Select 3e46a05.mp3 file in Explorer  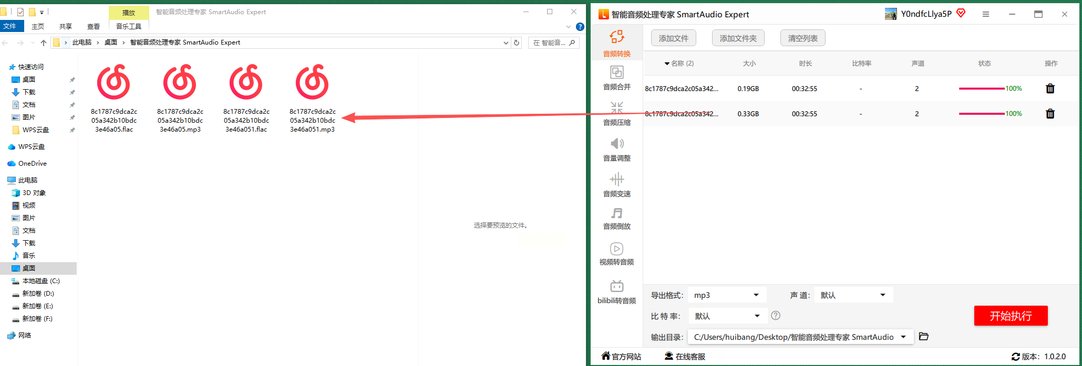(x=180, y=98)
